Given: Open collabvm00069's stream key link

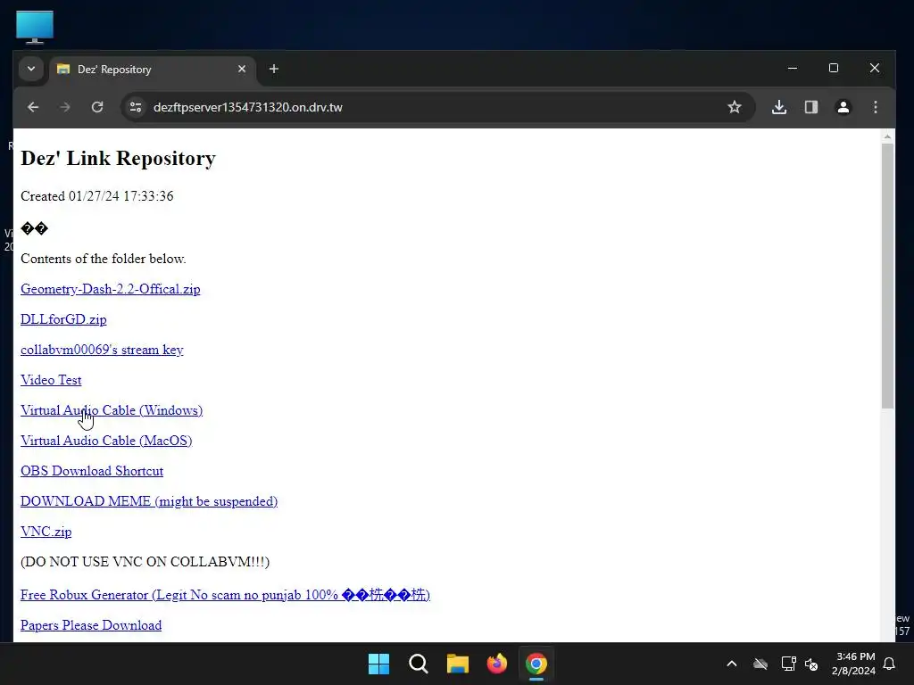Looking at the screenshot, I should (x=102, y=350).
